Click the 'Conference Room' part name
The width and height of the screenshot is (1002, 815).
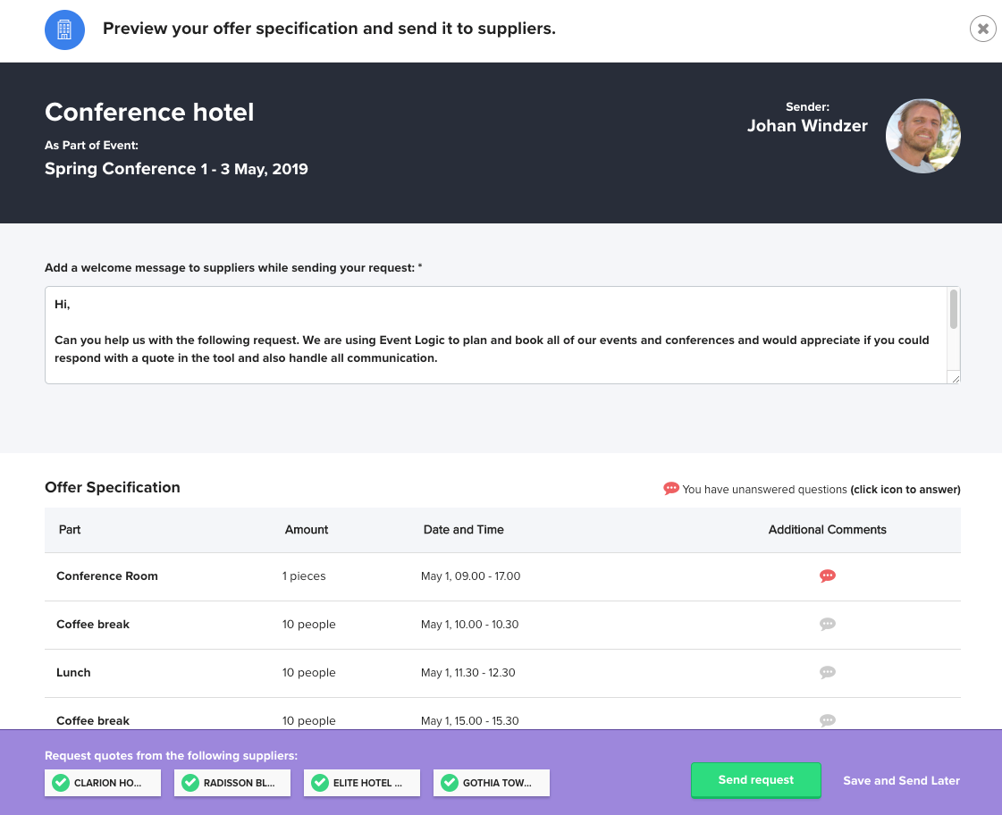coord(107,576)
